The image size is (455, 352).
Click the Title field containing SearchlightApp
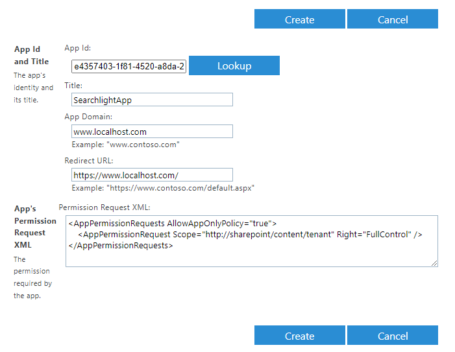coord(152,100)
